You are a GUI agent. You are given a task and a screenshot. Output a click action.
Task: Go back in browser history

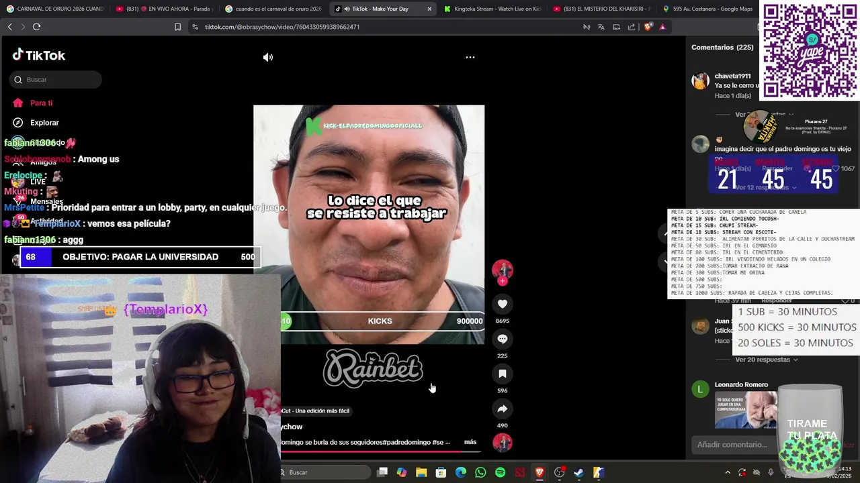tap(9, 27)
